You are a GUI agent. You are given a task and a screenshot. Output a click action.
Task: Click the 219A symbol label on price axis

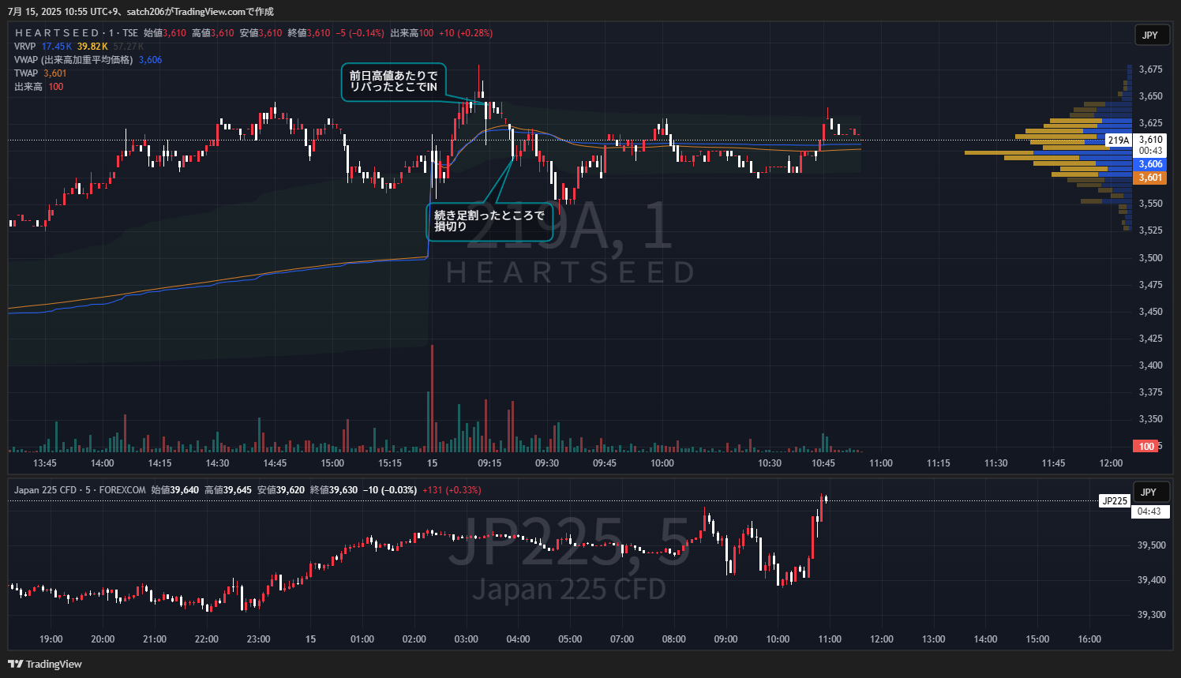[1119, 140]
